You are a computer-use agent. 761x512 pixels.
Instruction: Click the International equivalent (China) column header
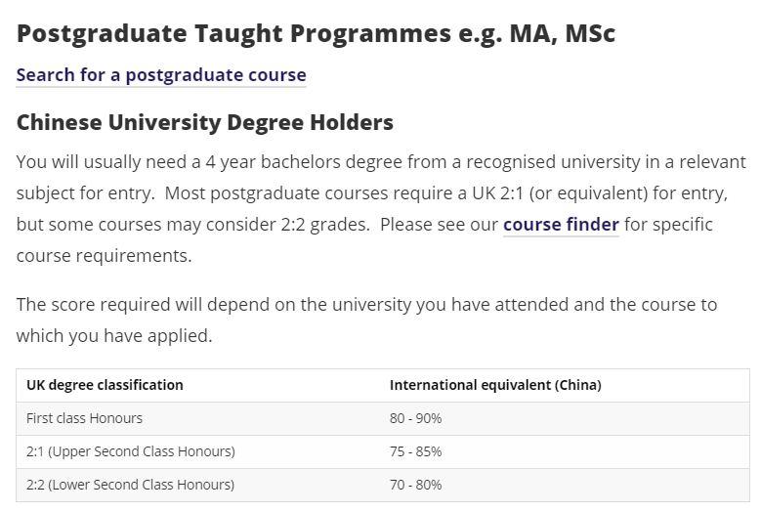click(495, 385)
